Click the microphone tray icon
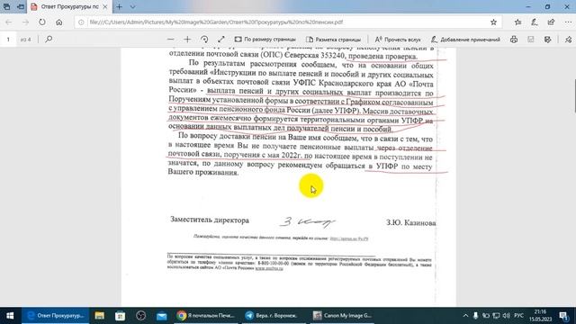Image resolution: width=576 pixels, height=324 pixels. (x=476, y=316)
